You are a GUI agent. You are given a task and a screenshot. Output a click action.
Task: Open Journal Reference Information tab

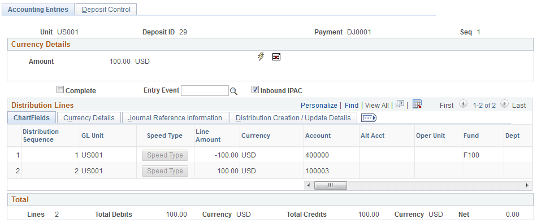pos(175,118)
